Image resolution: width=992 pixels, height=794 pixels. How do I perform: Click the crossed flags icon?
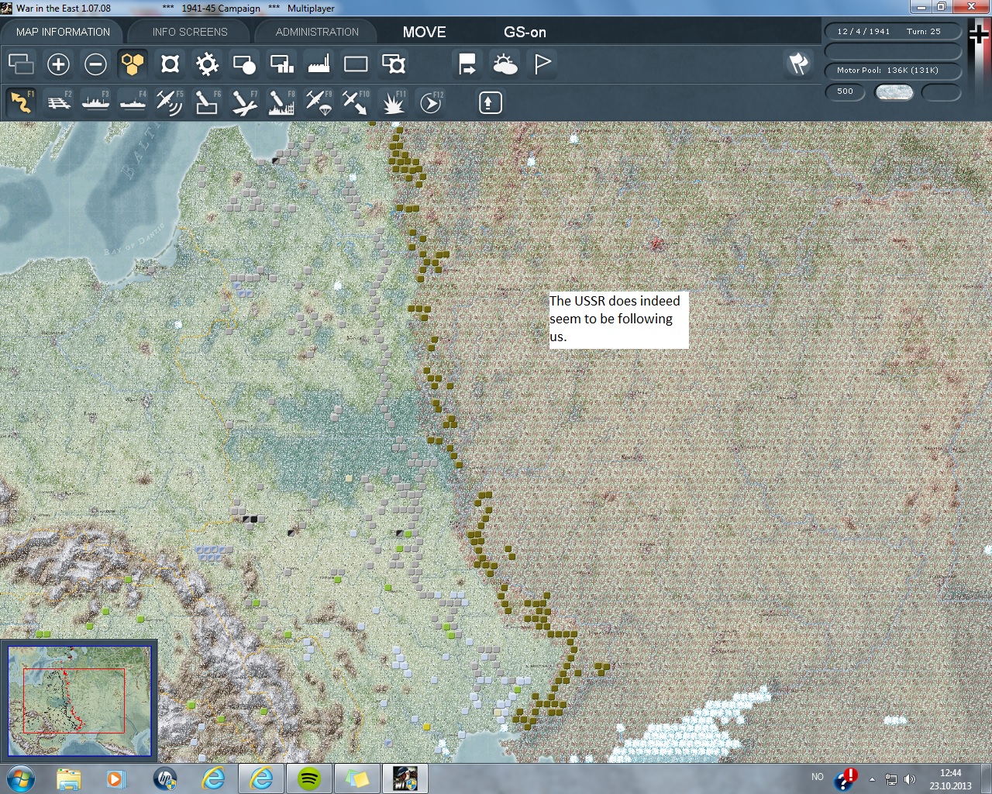pyautogui.click(x=798, y=64)
